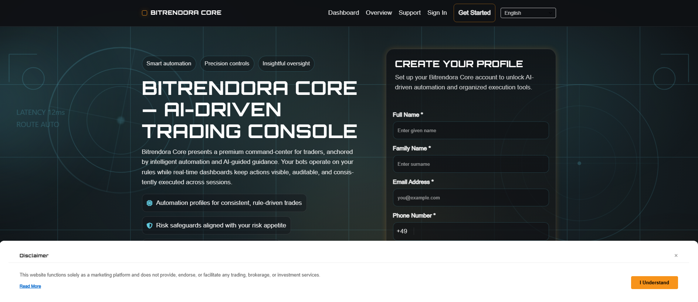Open the Overview nav item

pyautogui.click(x=379, y=13)
